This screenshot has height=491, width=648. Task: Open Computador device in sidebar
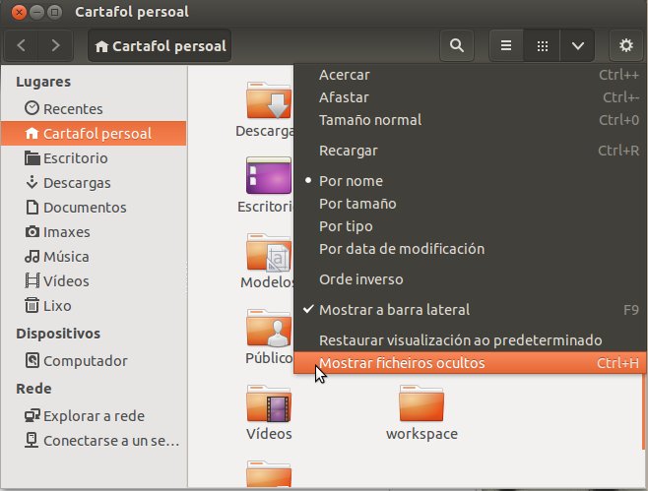94,360
